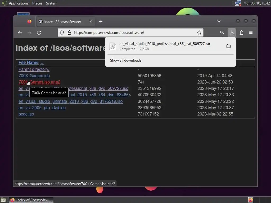Viewport: 271px width, 203px height.
Task: Download the en_vs_2005_pro_dvd.iso link
Action: 42,108
